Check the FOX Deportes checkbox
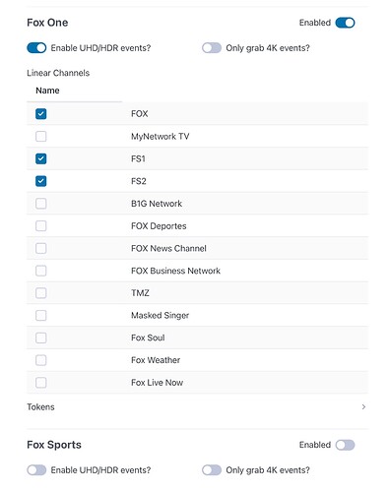Viewport: 389px width, 492px height. (x=41, y=225)
